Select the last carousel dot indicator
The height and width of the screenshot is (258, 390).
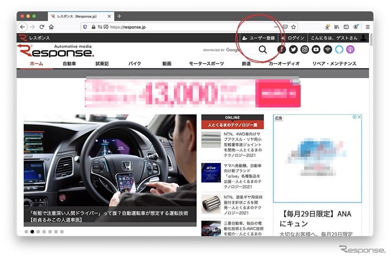coord(62,232)
